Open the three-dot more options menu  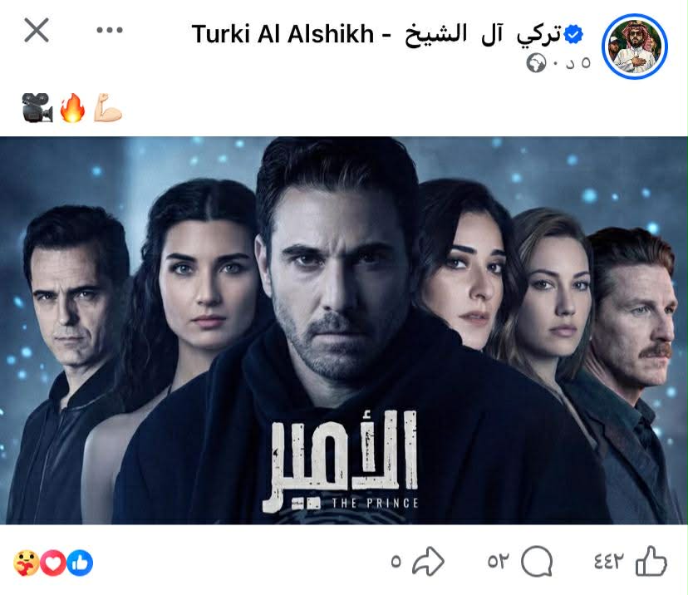pos(110,30)
